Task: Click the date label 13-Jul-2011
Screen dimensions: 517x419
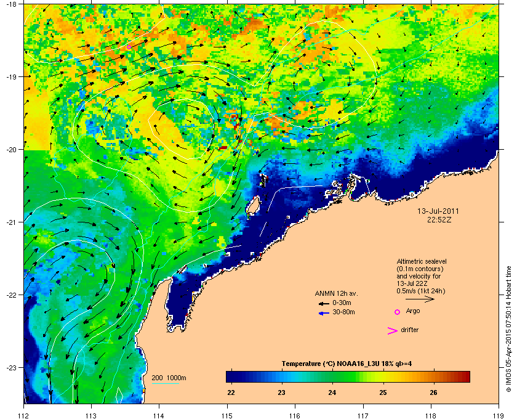Action: tap(438, 211)
